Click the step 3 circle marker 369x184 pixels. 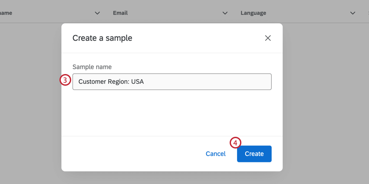[x=65, y=80]
